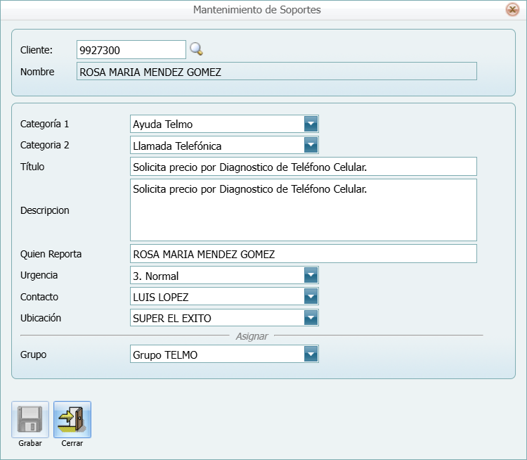Click the Urgencia label

click(39, 275)
